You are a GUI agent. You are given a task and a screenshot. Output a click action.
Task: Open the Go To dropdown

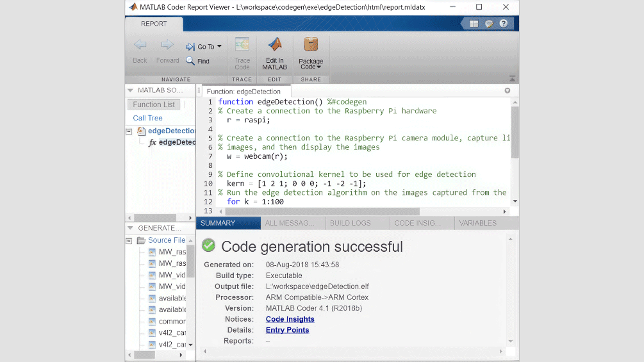tap(204, 47)
